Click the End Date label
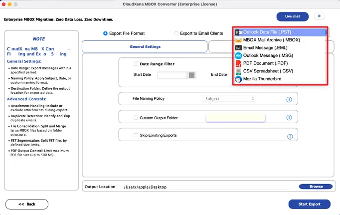Image resolution: width=340 pixels, height=215 pixels. click(x=219, y=74)
